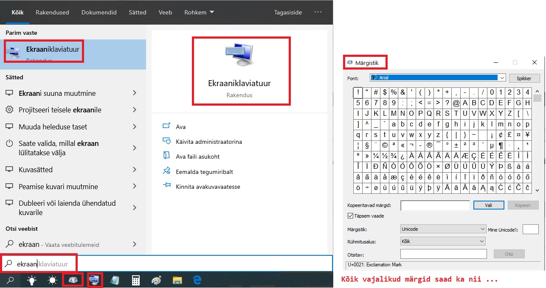546x288 pixels.
Task: Click the sun brightness icon on taskbar
Action: 52,280
